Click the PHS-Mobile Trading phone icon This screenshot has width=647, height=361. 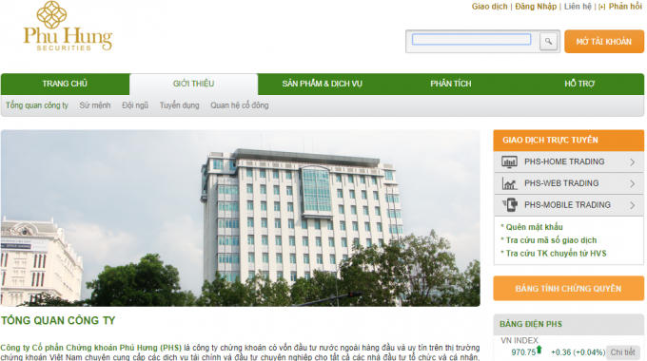510,204
